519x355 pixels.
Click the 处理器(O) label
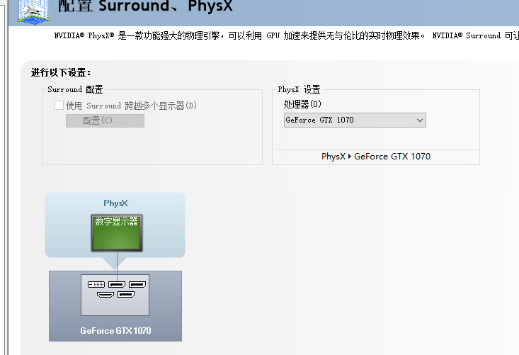click(x=302, y=104)
